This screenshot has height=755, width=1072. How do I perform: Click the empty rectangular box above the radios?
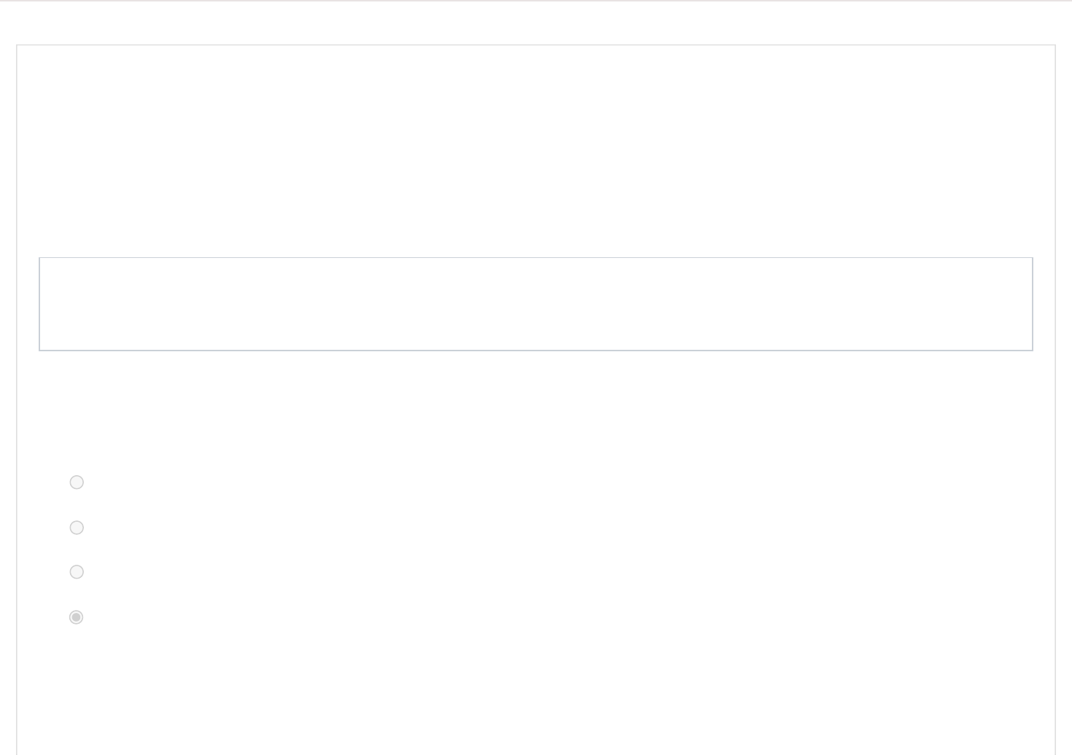point(536,304)
